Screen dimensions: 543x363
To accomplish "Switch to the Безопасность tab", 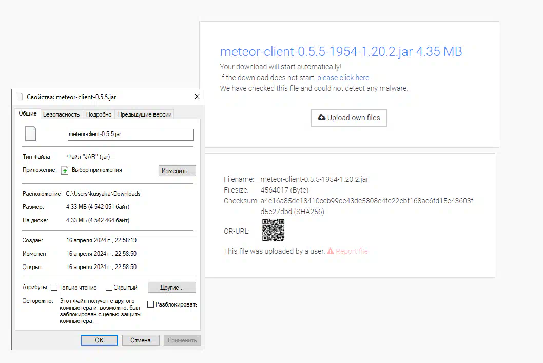I will pos(61,114).
